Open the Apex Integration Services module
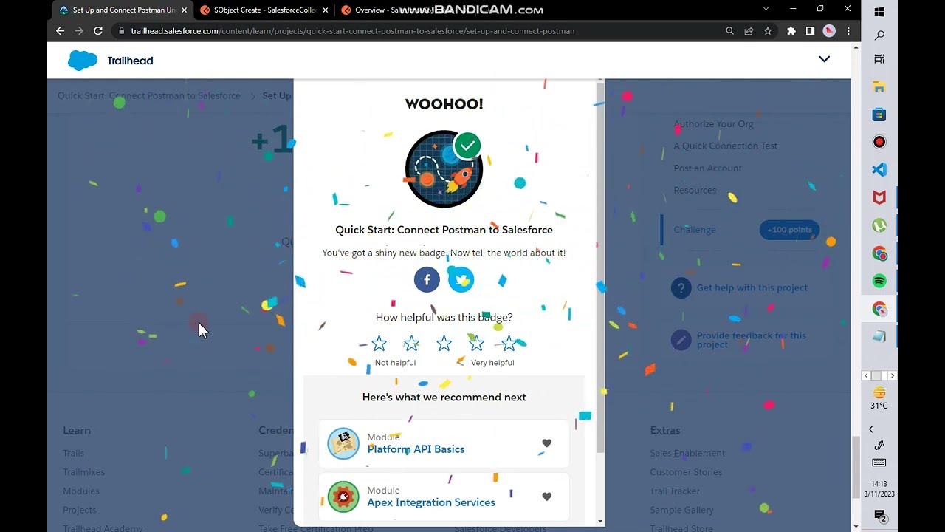 click(431, 502)
